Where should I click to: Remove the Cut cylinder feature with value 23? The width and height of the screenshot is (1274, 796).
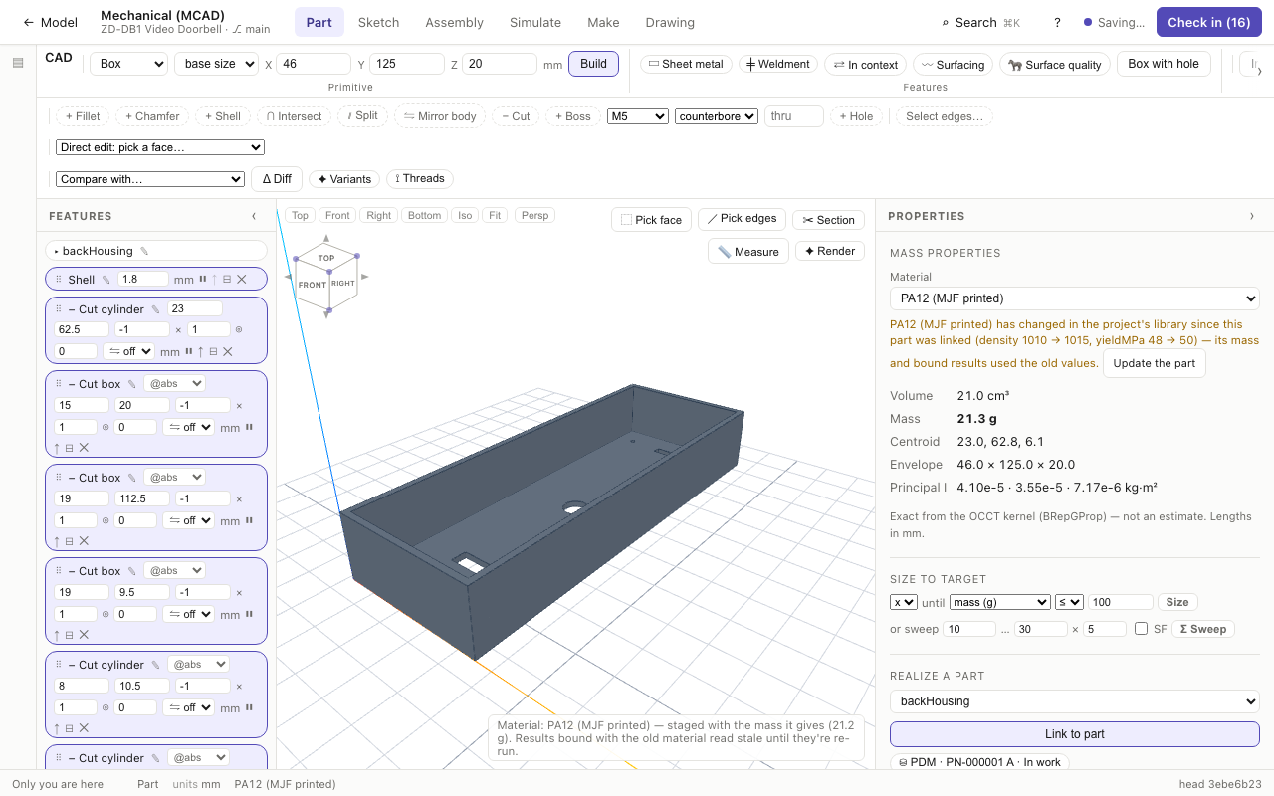coord(228,351)
